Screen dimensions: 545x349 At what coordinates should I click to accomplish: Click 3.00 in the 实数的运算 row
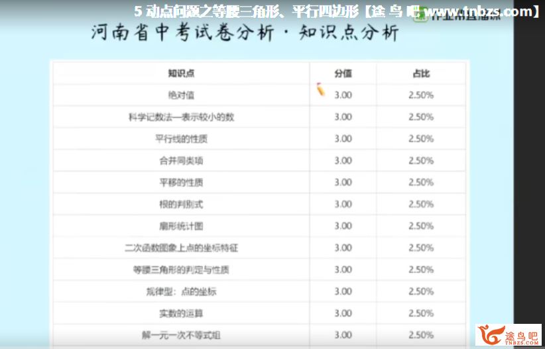(343, 313)
